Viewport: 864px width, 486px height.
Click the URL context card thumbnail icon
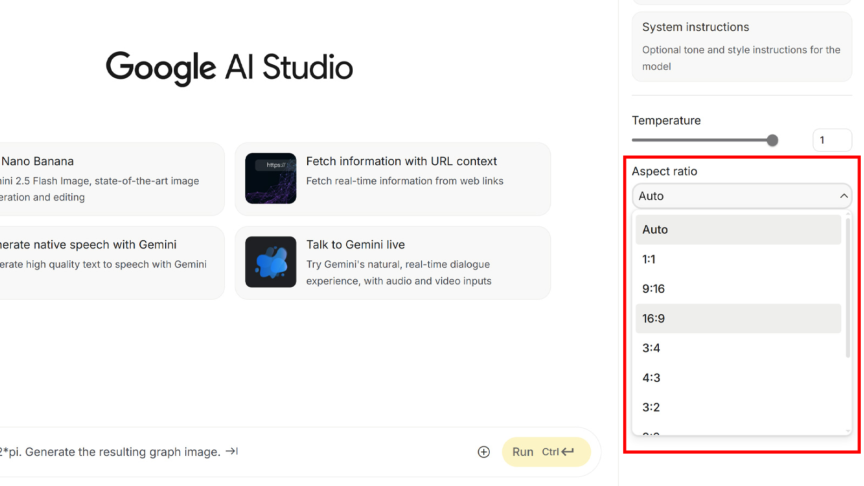271,178
